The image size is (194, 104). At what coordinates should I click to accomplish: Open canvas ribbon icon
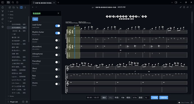click(3, 15)
